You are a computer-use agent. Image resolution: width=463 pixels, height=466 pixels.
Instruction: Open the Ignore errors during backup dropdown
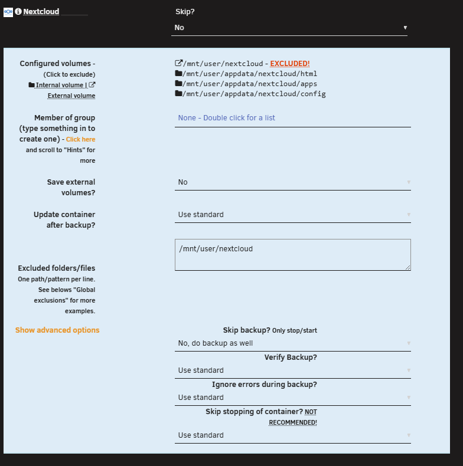pyautogui.click(x=292, y=398)
